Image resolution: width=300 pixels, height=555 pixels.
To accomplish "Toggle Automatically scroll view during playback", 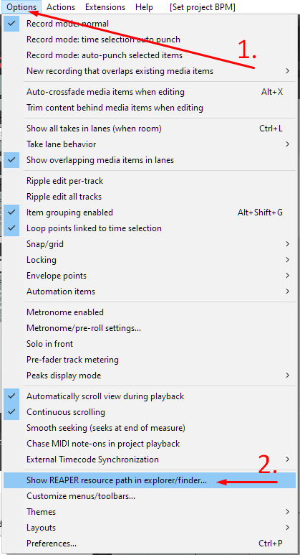I will pyautogui.click(x=11, y=396).
